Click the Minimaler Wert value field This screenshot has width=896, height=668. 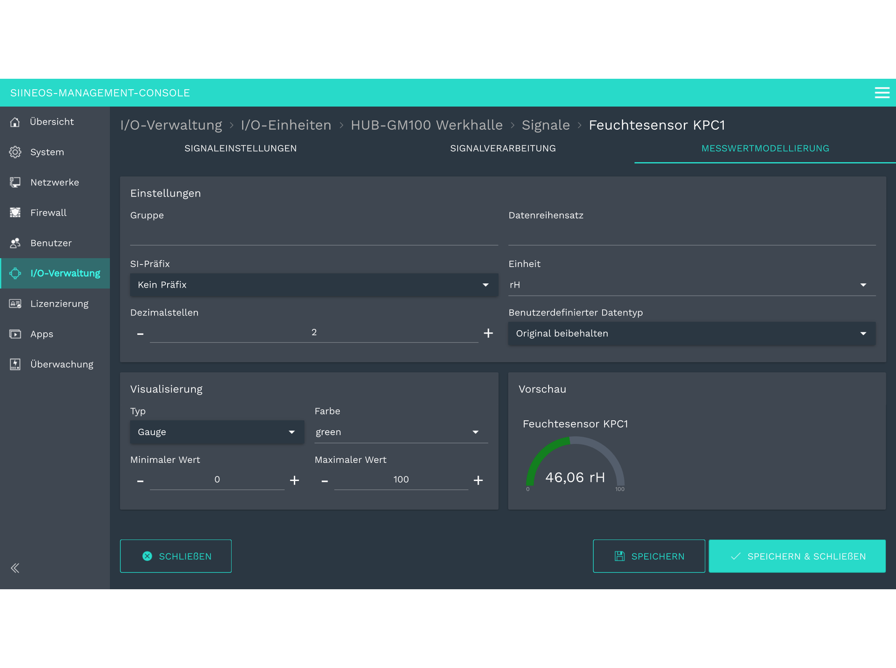[x=217, y=480]
